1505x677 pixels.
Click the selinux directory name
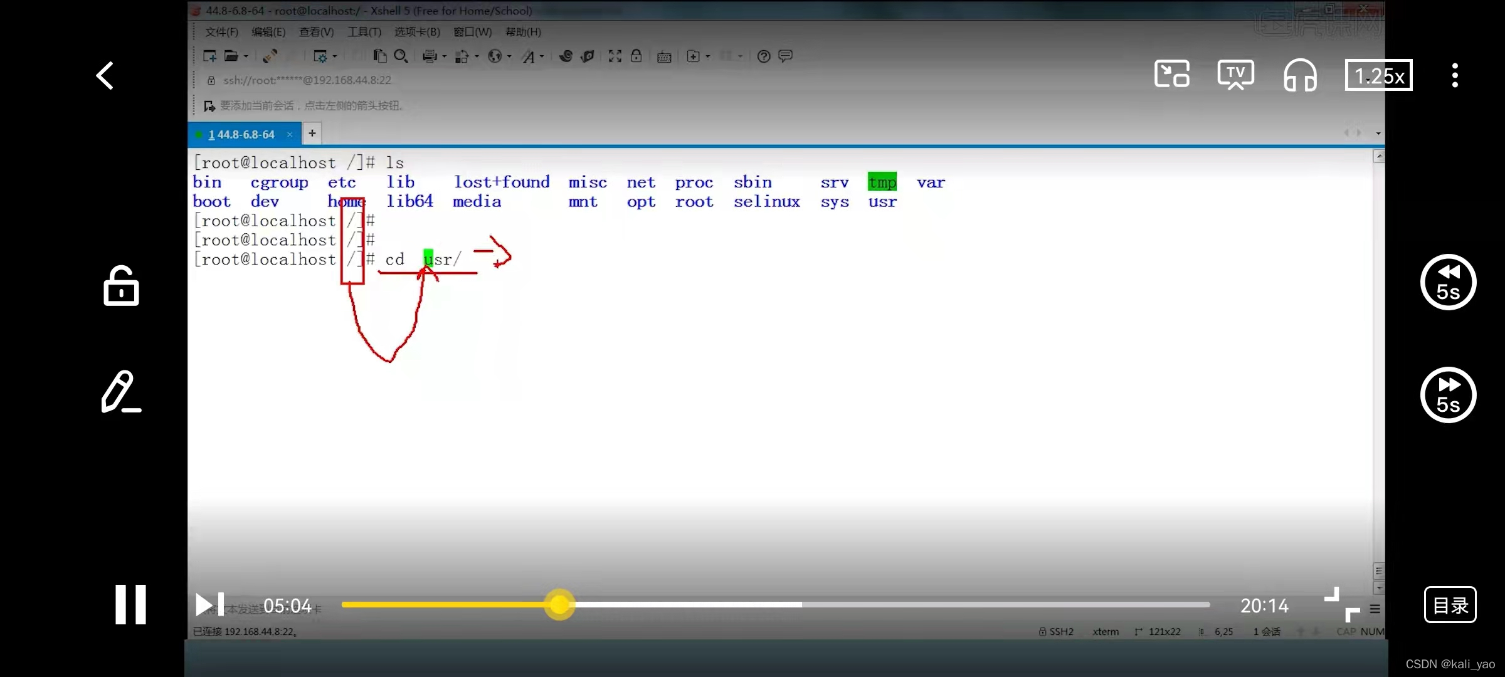click(767, 201)
